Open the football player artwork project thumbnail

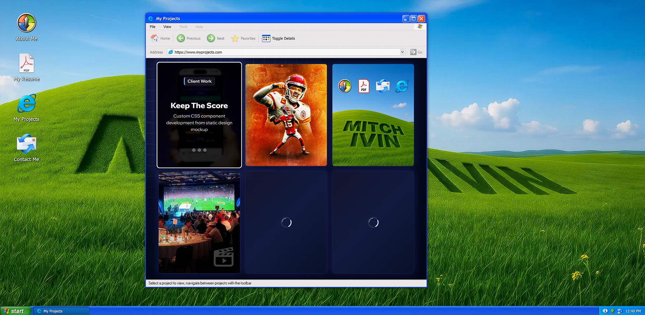(286, 115)
